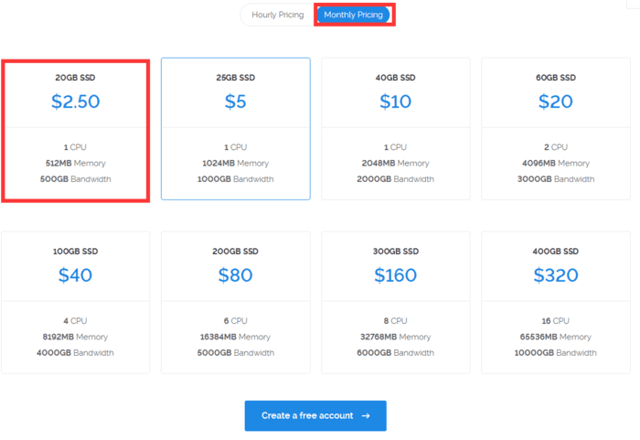
Task: Click the 16 CPU text
Action: click(556, 321)
